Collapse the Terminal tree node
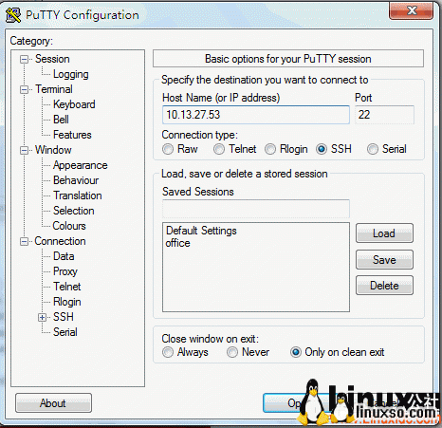Viewport: 442px width, 428px height. 24,90
